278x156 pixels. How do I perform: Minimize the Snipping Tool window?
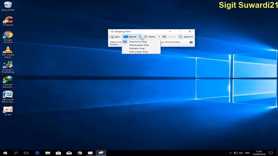170,31
